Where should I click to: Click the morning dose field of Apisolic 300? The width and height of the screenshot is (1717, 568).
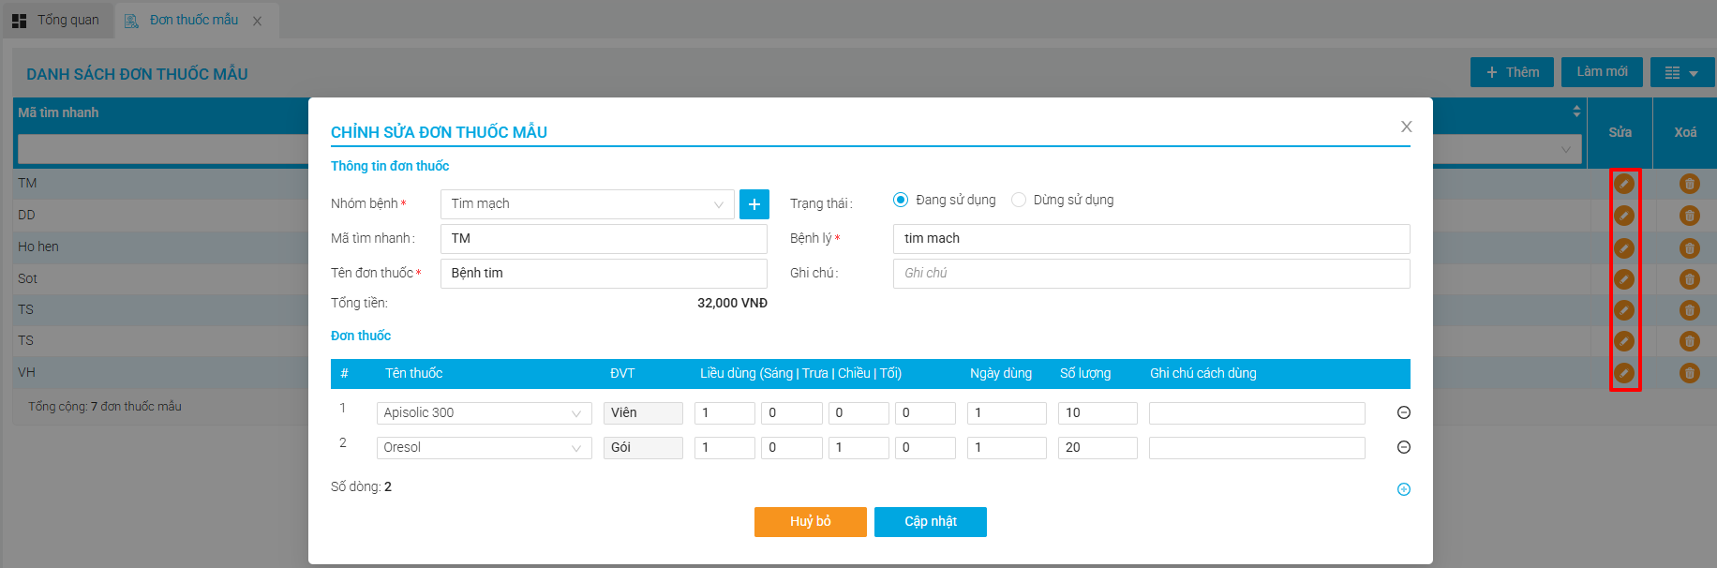point(724,413)
